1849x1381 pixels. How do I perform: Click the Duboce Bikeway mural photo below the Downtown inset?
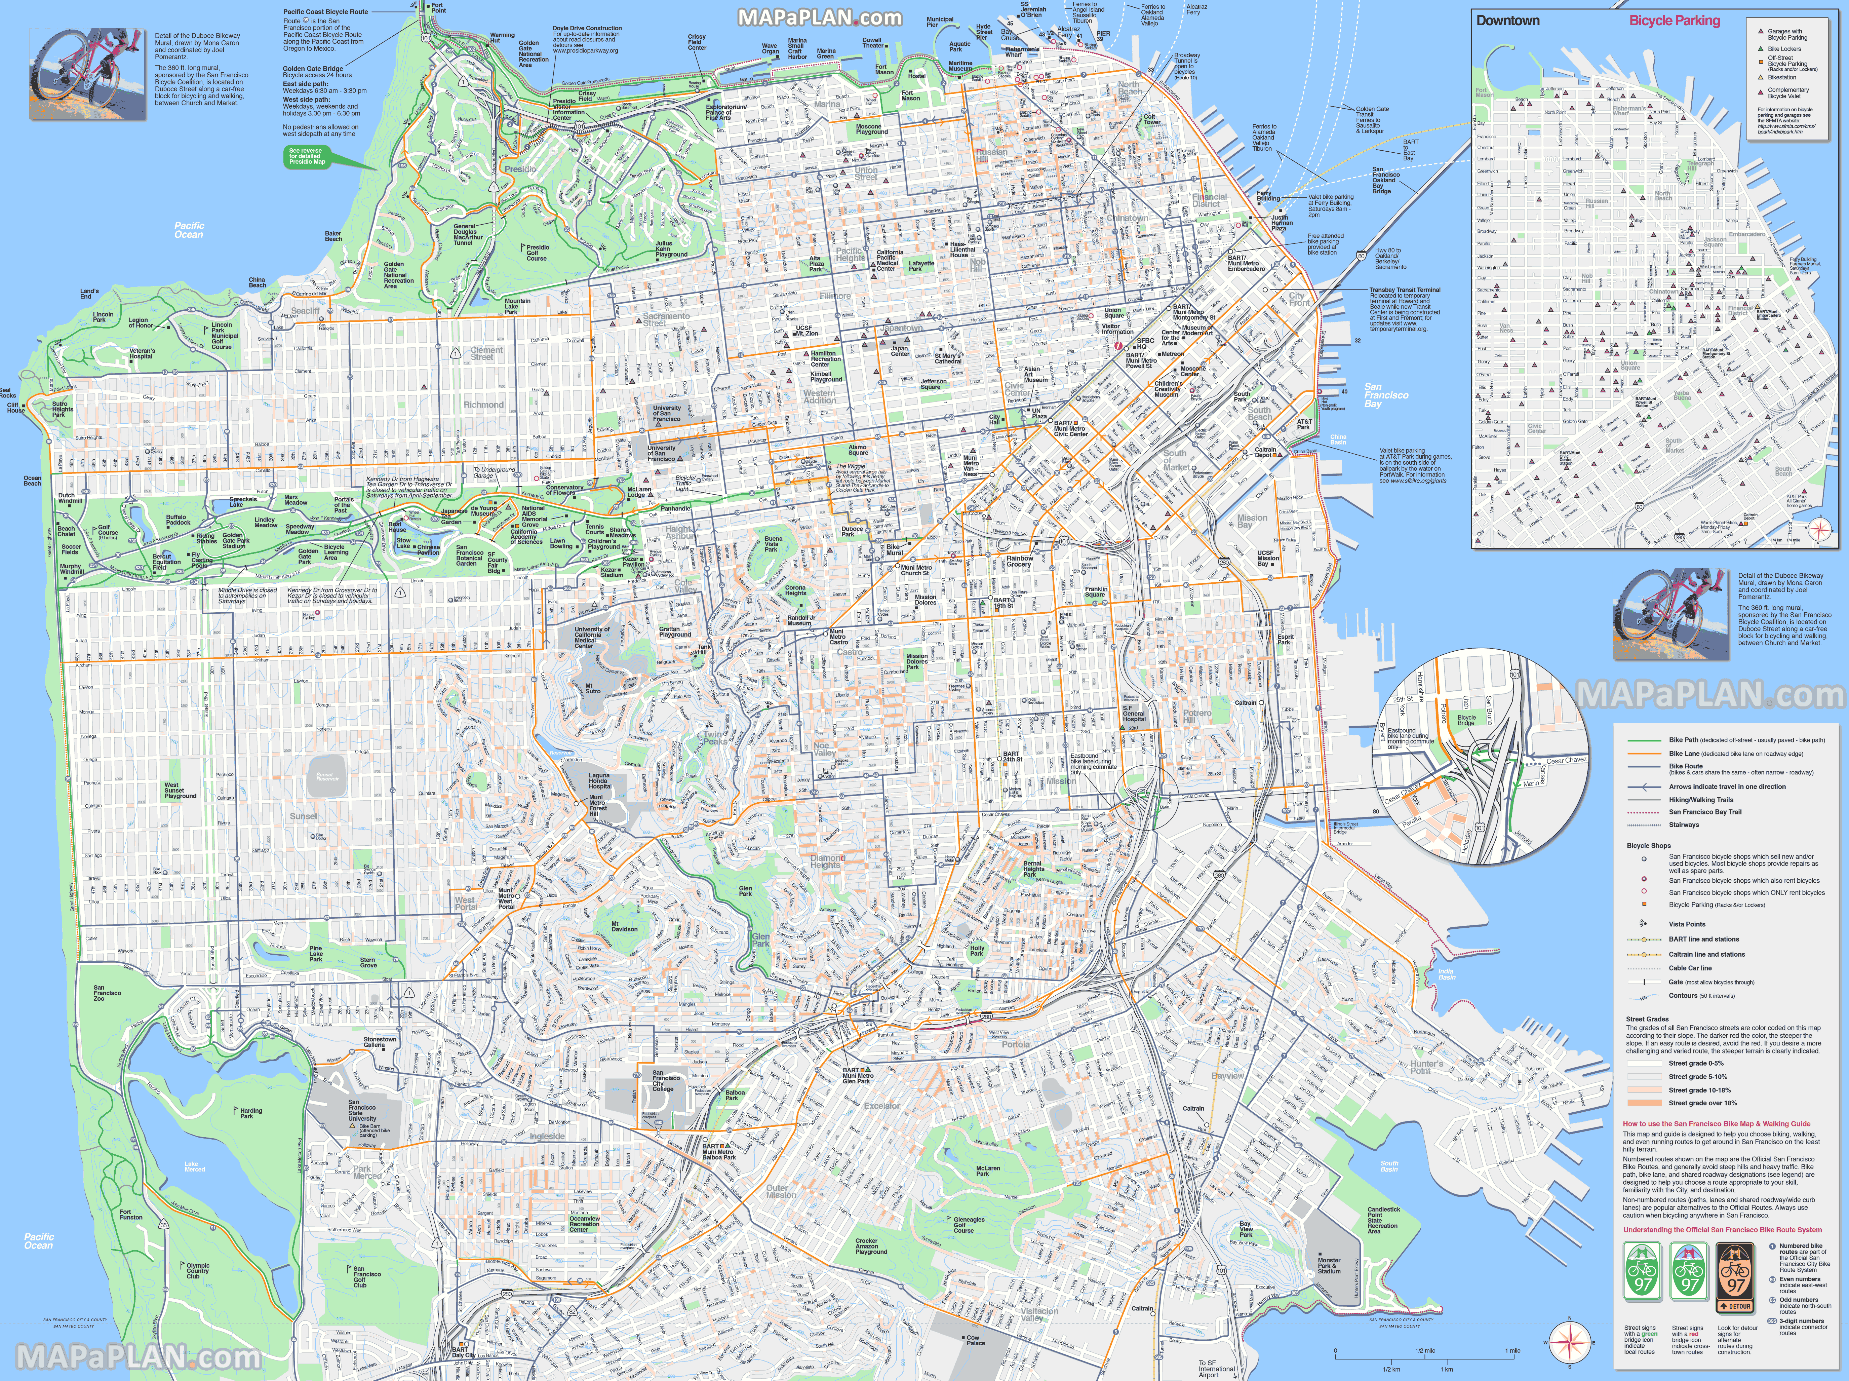(x=1671, y=614)
